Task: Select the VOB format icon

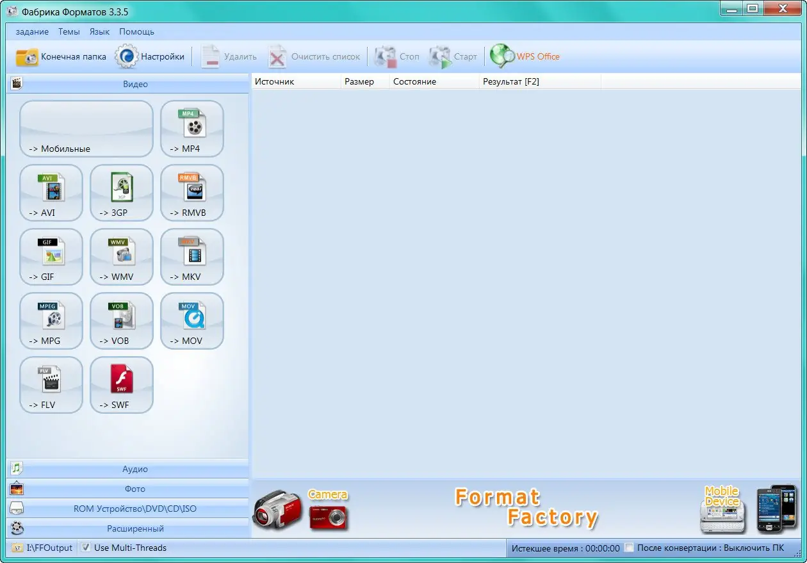Action: [122, 321]
